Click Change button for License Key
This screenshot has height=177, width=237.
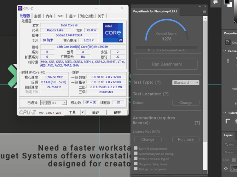(x=148, y=139)
